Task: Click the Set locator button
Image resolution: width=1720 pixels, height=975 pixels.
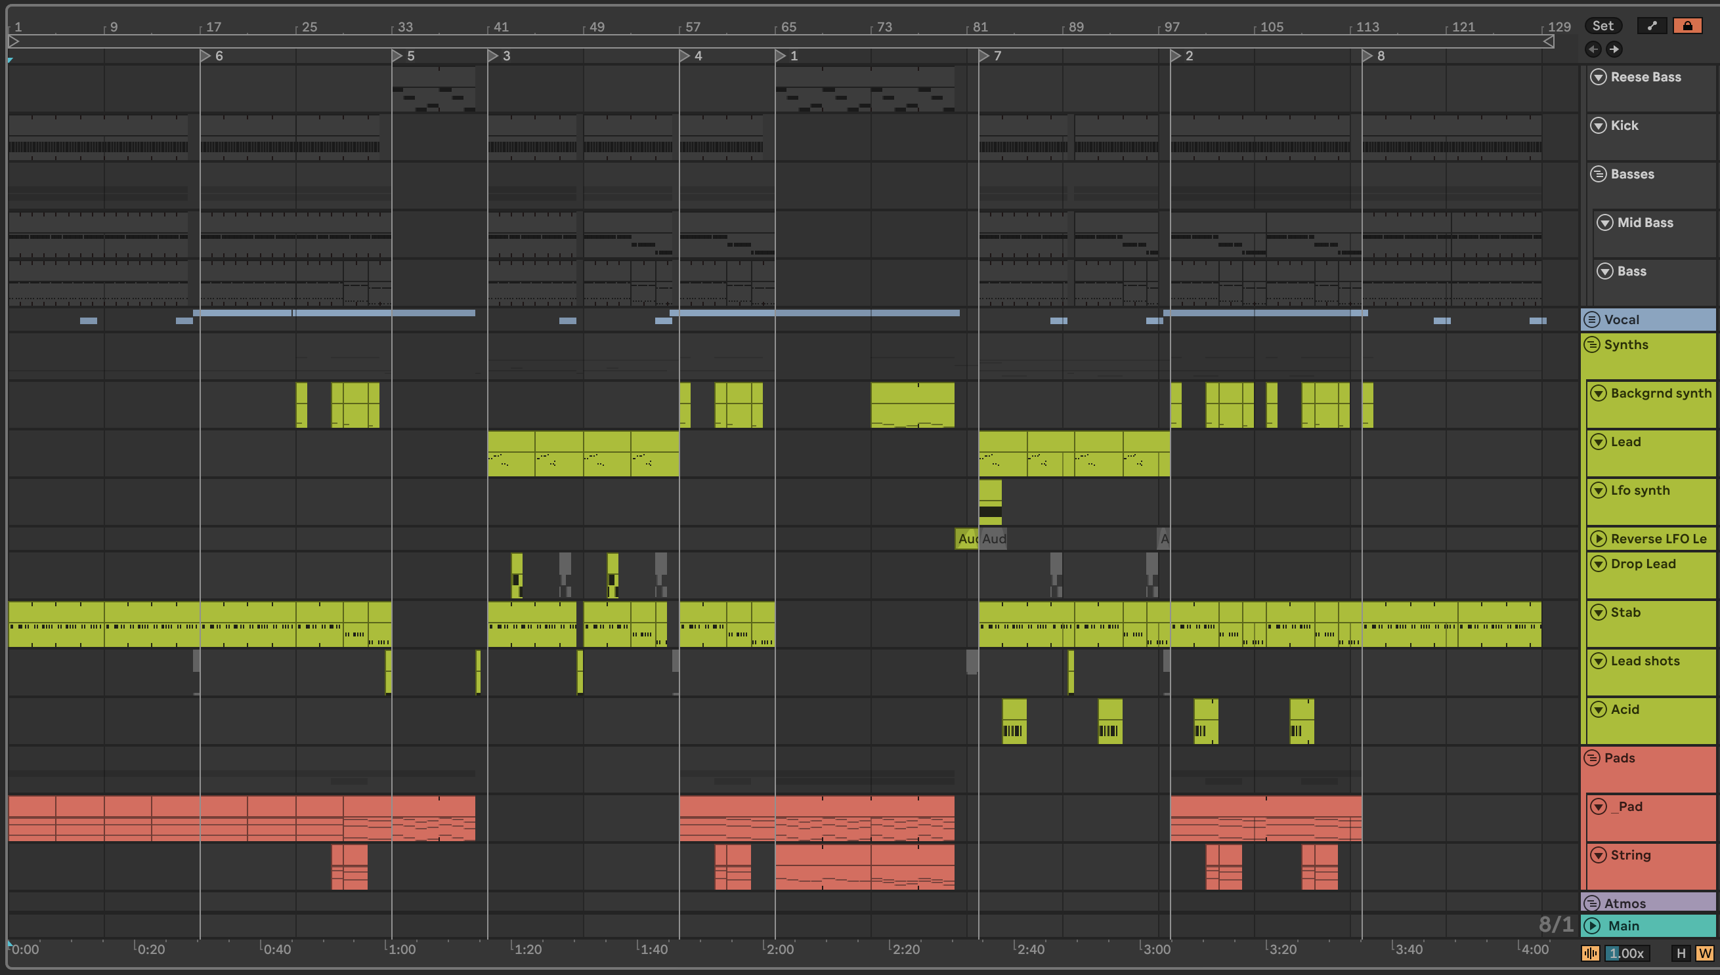Action: [x=1602, y=26]
